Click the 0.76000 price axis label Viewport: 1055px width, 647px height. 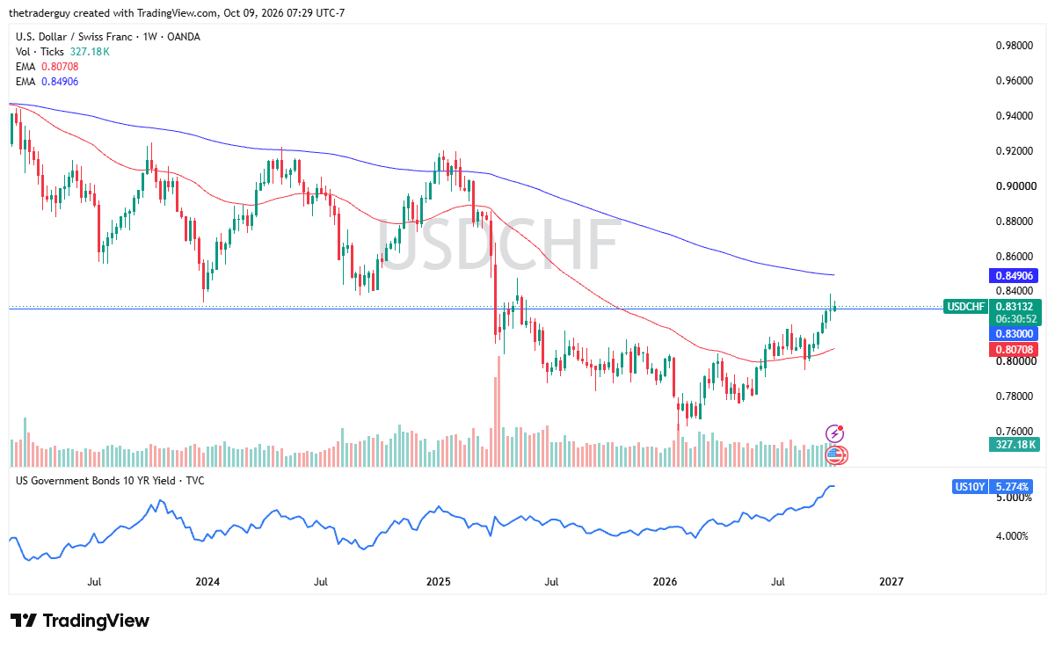pyautogui.click(x=1015, y=432)
